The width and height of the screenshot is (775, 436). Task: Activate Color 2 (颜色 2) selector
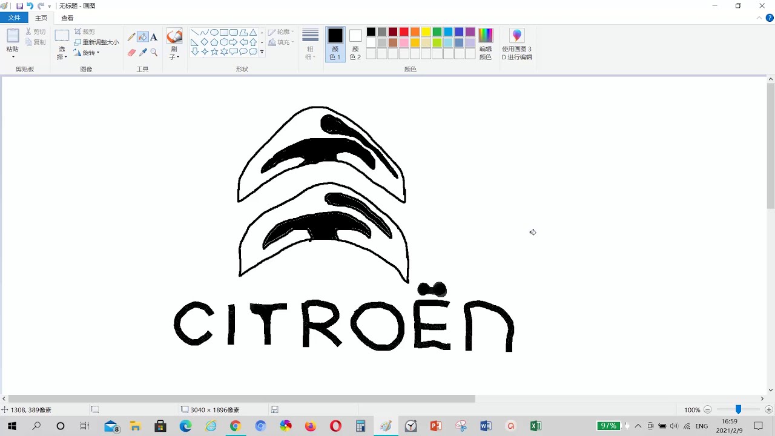click(x=355, y=44)
